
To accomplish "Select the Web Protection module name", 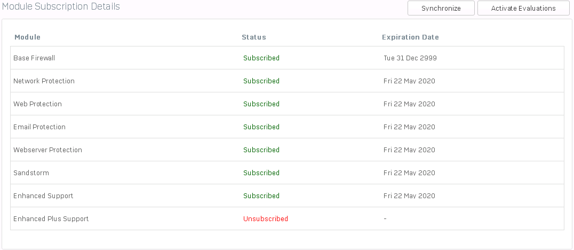I will point(37,104).
